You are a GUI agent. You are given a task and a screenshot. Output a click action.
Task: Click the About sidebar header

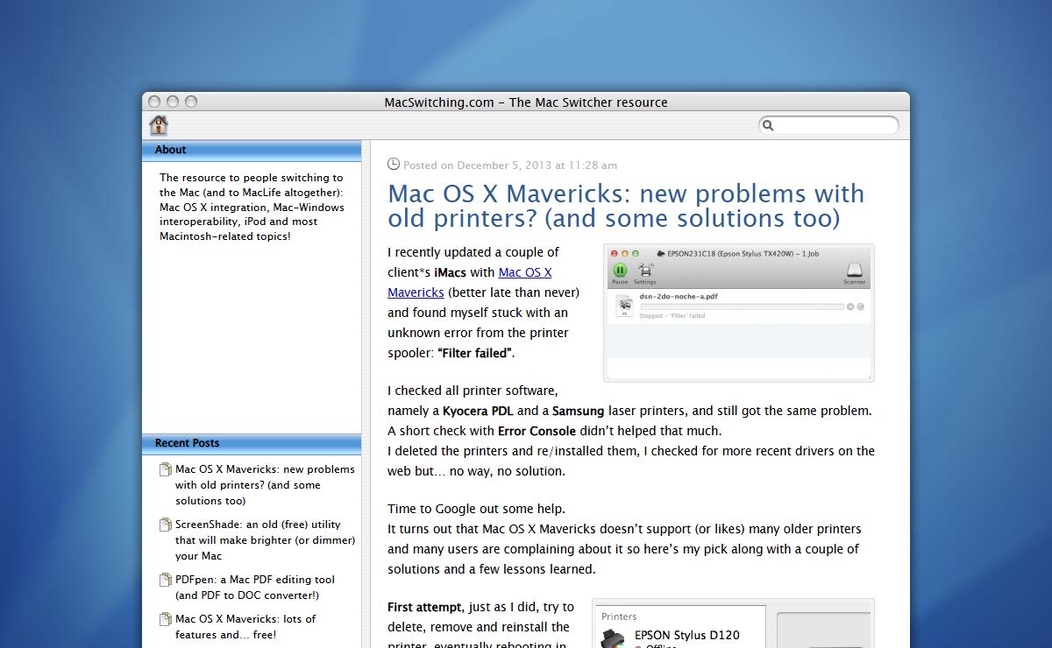[252, 150]
